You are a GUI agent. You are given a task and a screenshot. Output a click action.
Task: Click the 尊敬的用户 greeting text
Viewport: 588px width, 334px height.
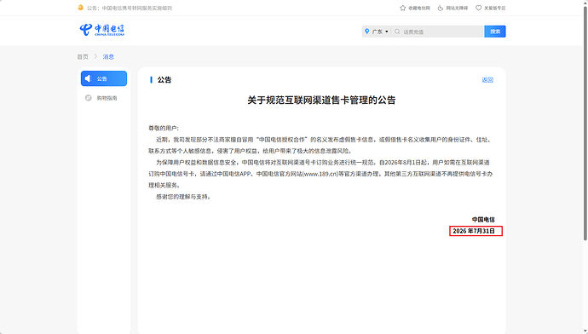164,128
